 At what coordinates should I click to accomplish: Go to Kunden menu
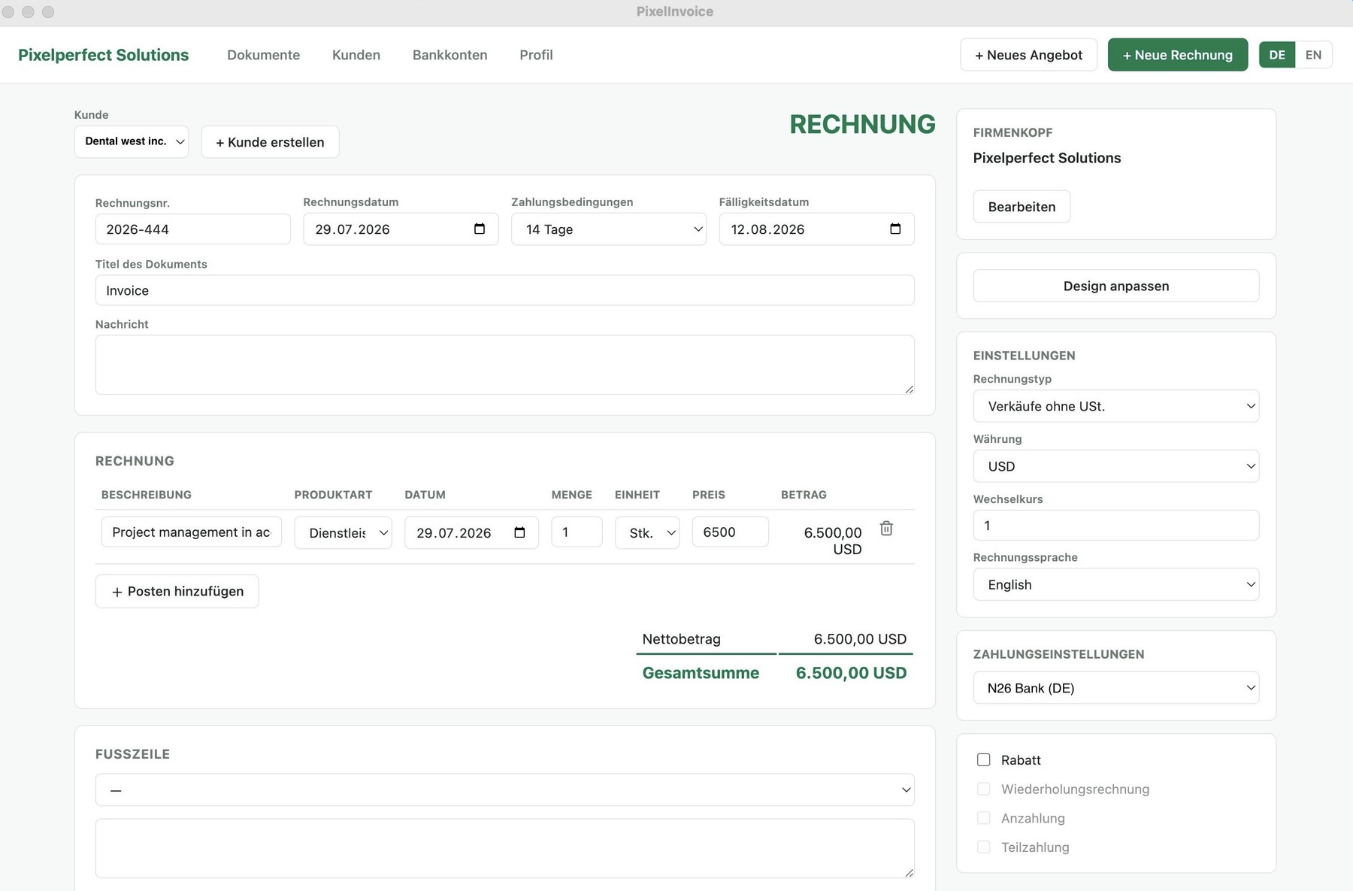tap(356, 55)
